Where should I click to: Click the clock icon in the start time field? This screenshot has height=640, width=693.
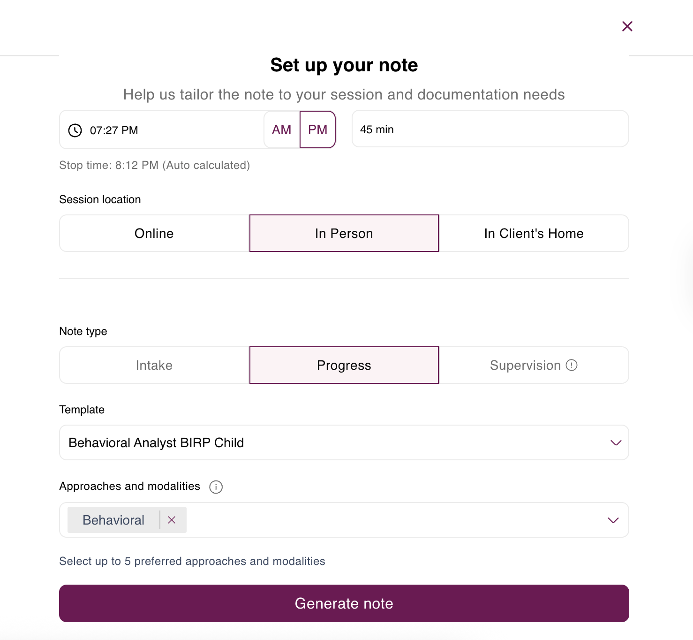74,130
